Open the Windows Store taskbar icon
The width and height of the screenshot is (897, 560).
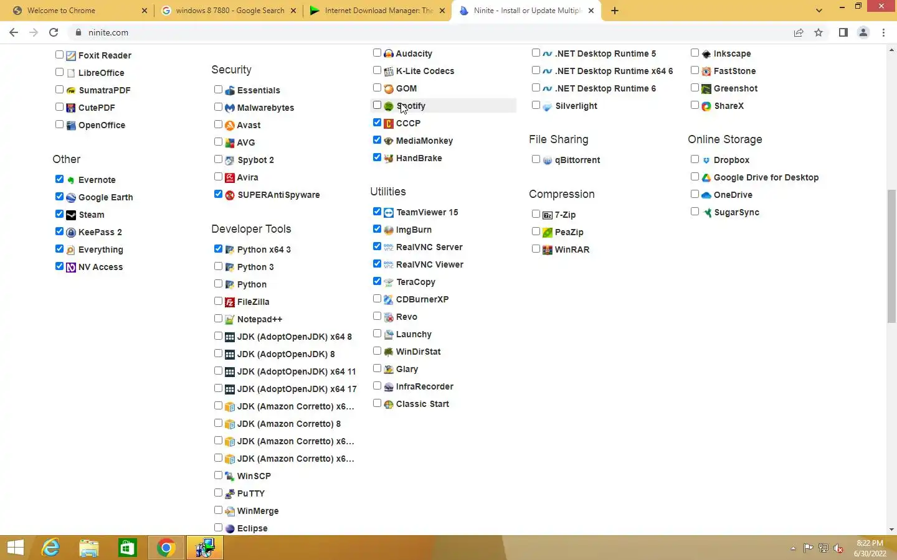click(128, 548)
